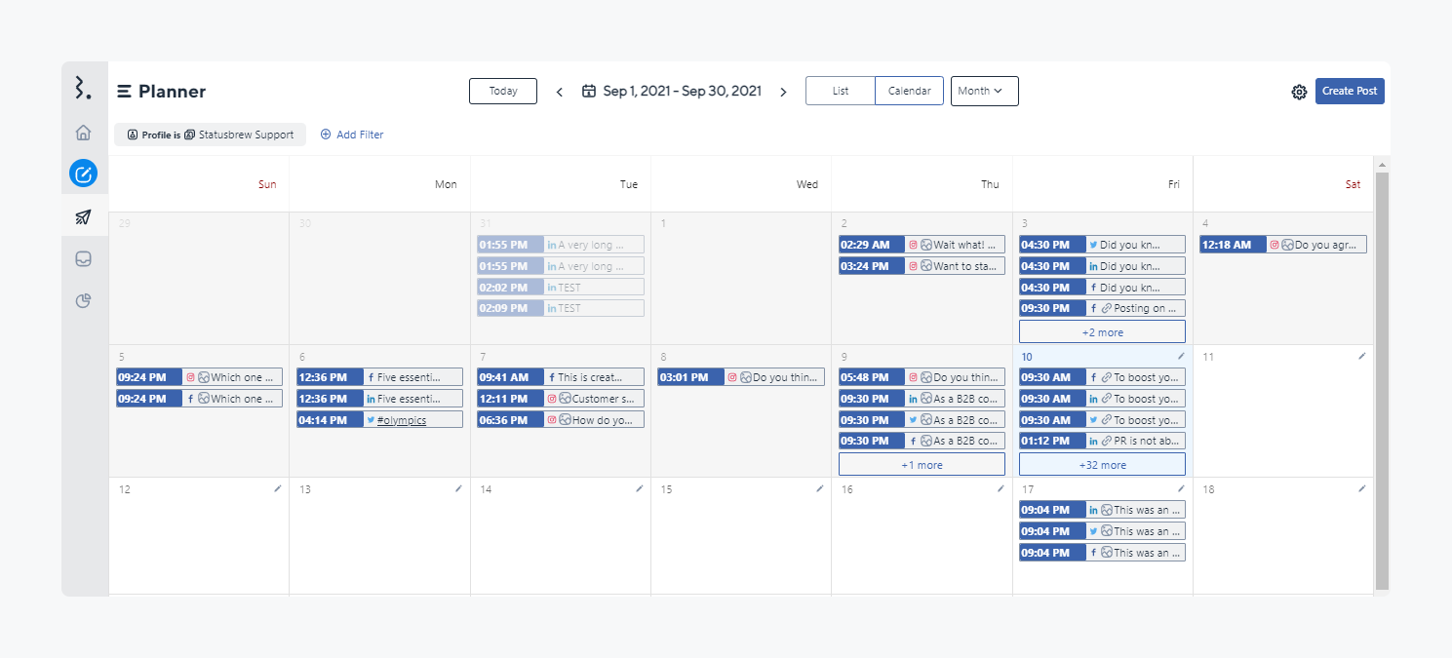1452x658 pixels.
Task: Open the Sep 2021 date range picker
Action: (672, 91)
